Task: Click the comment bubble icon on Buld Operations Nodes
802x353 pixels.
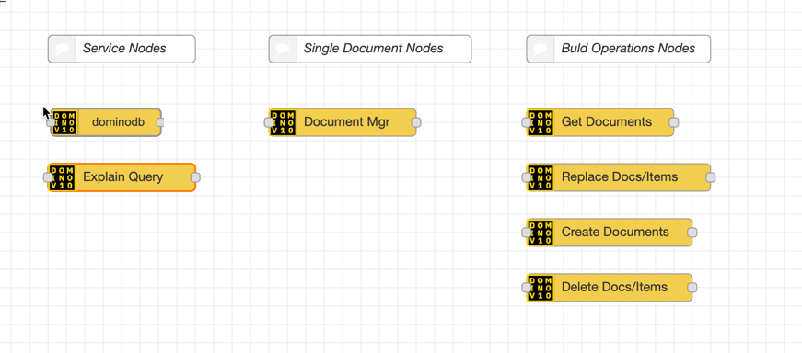Action: pyautogui.click(x=541, y=49)
